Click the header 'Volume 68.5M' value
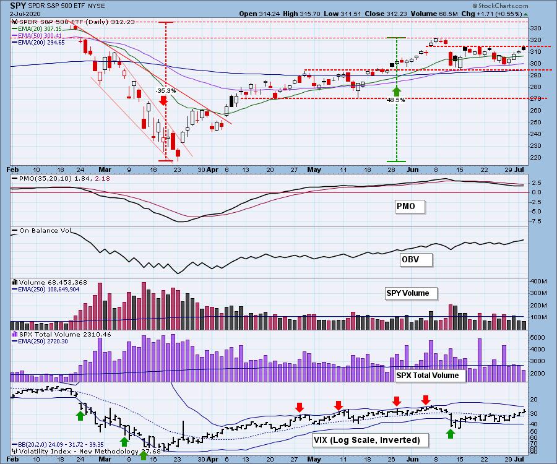 [x=434, y=14]
